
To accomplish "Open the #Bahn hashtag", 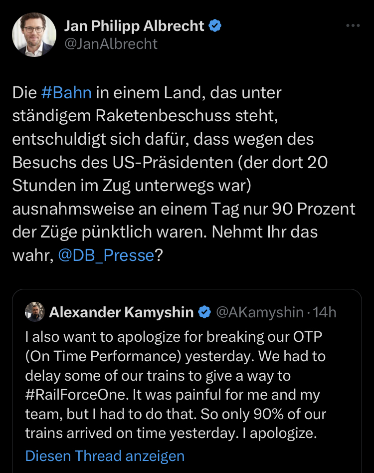I will pyautogui.click(x=66, y=93).
